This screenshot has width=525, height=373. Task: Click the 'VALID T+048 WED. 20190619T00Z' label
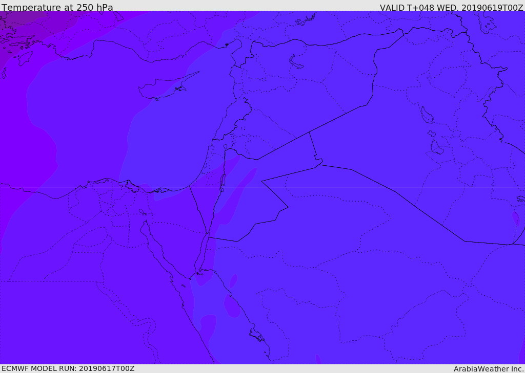coord(451,8)
